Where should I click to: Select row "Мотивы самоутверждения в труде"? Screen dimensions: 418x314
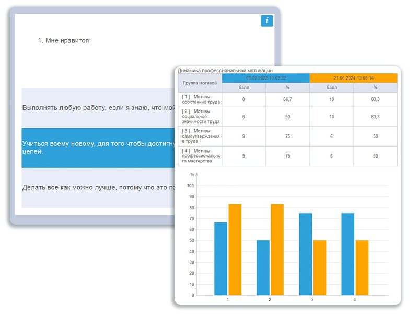pos(200,136)
